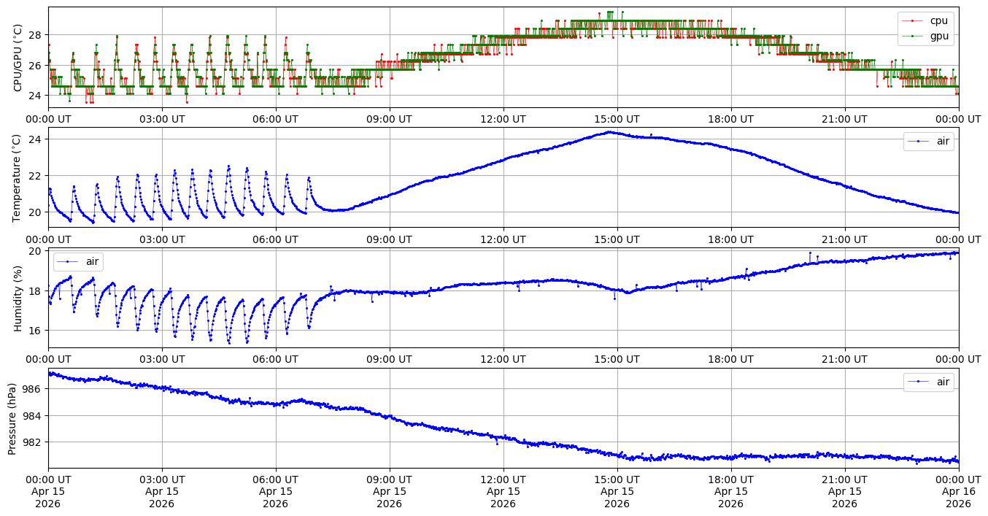The height and width of the screenshot is (516, 988).
Task: Click the CPU/GPU (°C) y-axis label
Action: [18, 58]
